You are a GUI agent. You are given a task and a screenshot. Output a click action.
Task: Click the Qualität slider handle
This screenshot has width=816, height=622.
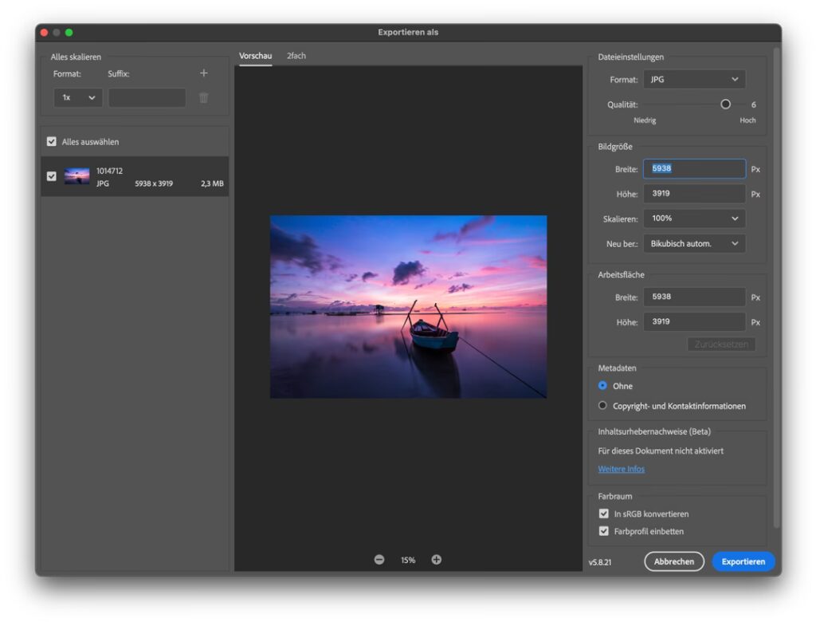[x=725, y=104]
